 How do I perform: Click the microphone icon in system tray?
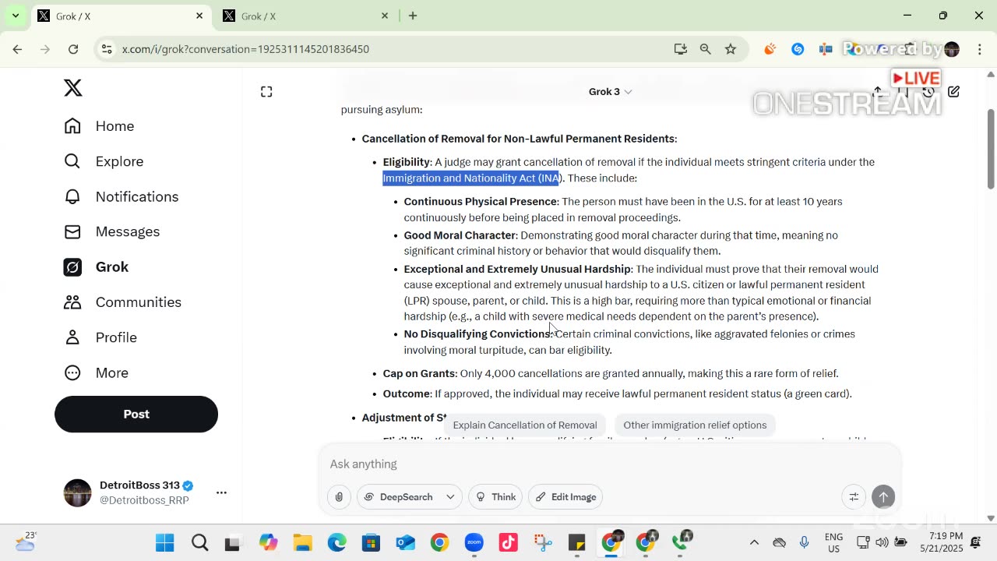805,543
